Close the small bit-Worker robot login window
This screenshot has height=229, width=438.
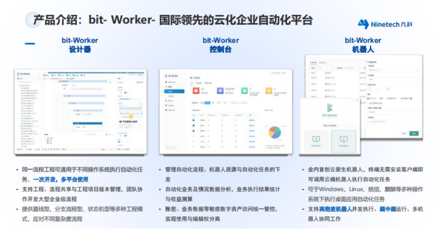(x=357, y=100)
